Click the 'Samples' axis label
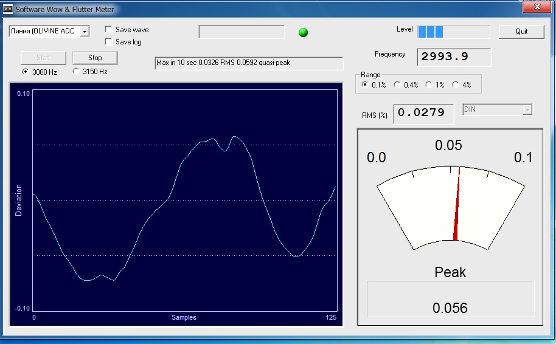Viewport: 556px width, 344px height. [x=184, y=317]
